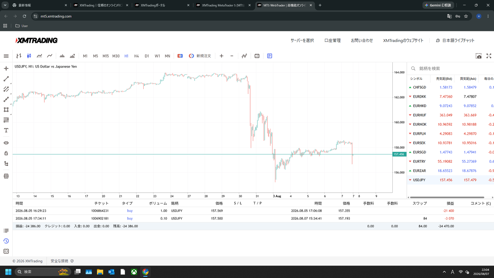Viewport: 494px width, 278px height.
Task: Enter fullscreen mode icon
Action: coord(489,56)
